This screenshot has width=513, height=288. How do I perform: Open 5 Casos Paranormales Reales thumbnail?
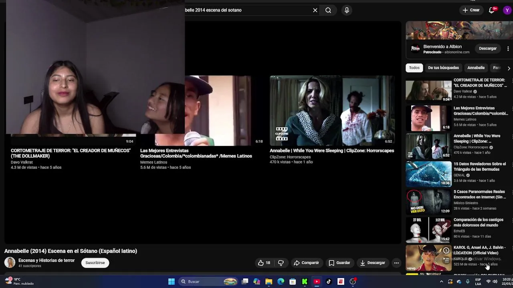(x=428, y=202)
